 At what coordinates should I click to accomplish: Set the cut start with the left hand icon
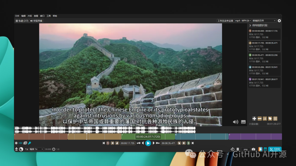(x=117, y=143)
